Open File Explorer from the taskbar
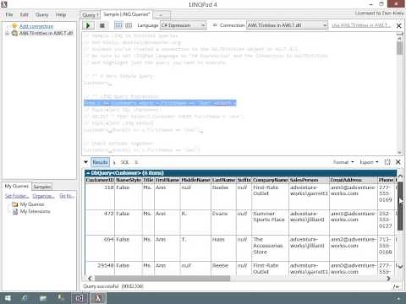406x304 pixels. [x=43, y=298]
